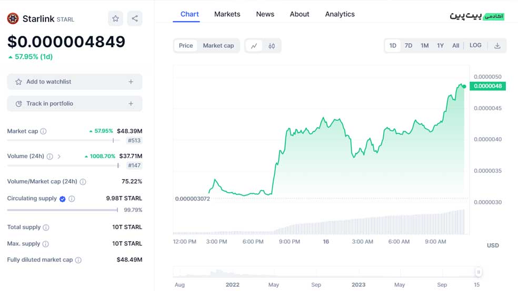Viewport: 518px width, 291px height.
Task: Click the Circulating supply info icon
Action: click(x=72, y=199)
